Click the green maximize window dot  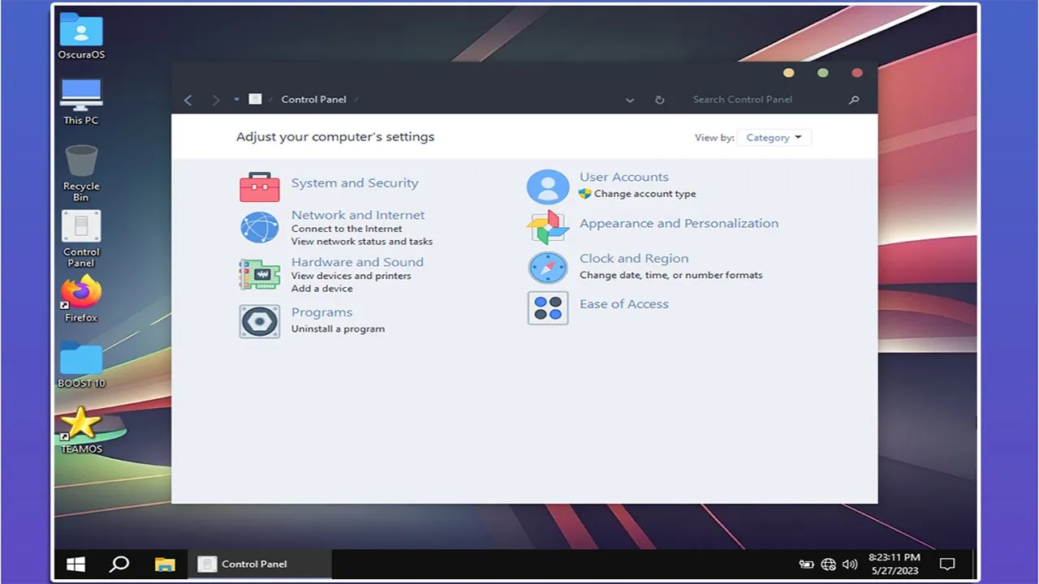point(823,73)
